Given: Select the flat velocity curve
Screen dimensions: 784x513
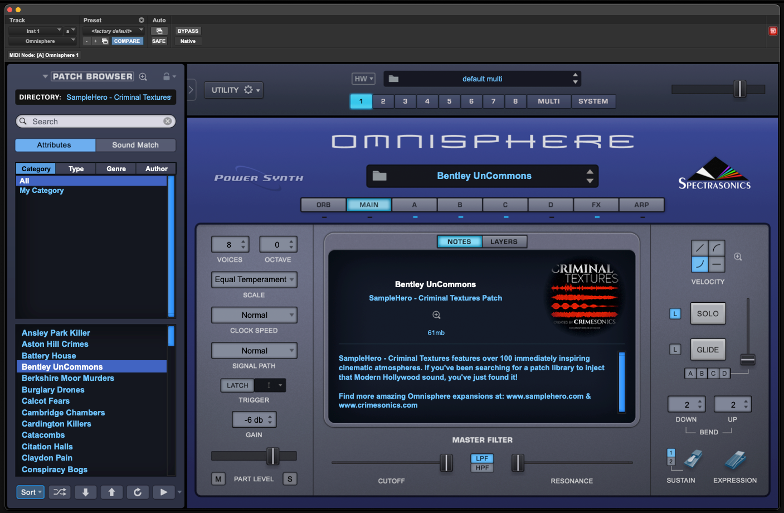Looking at the screenshot, I should click(x=717, y=264).
